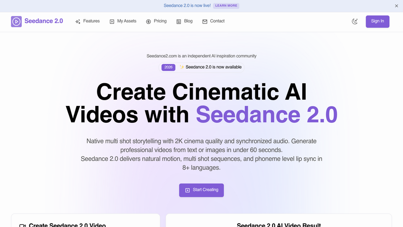This screenshot has width=403, height=227.
Task: Click the Seedance play logo icon
Action: [16, 21]
